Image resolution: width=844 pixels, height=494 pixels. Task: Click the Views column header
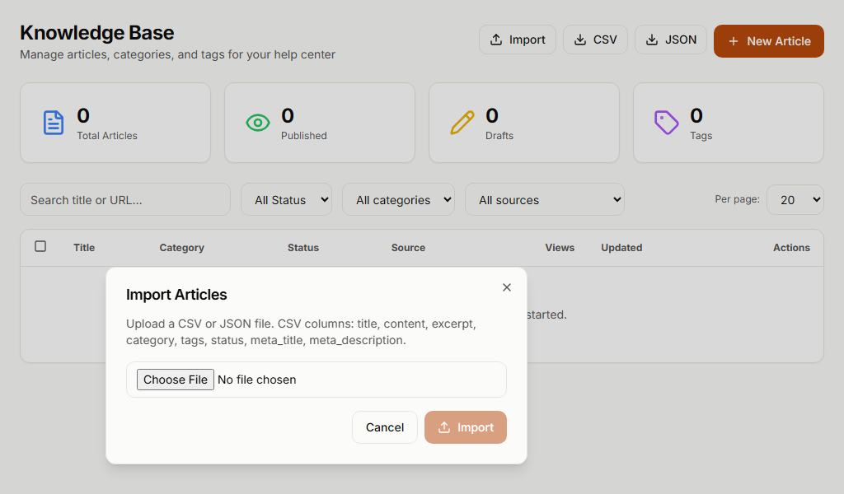click(560, 248)
